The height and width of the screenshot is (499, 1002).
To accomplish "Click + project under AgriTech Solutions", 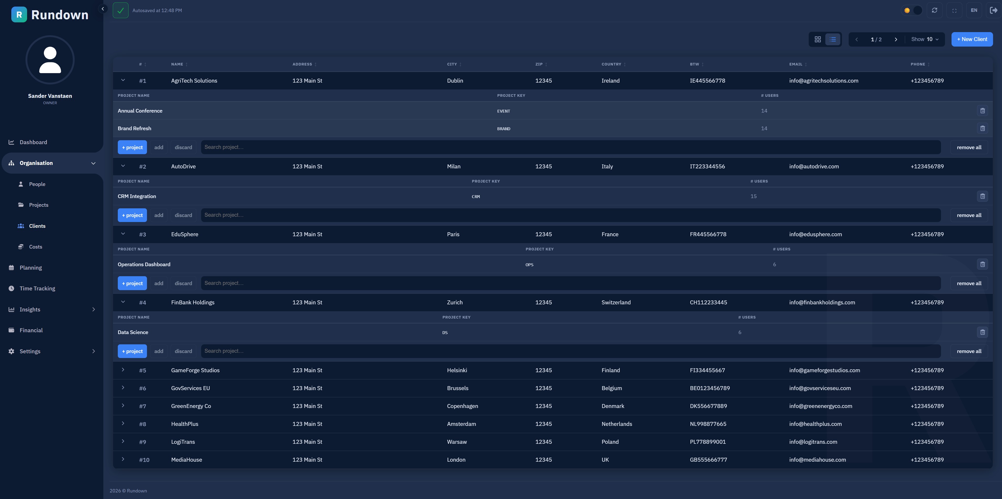I will [x=132, y=147].
